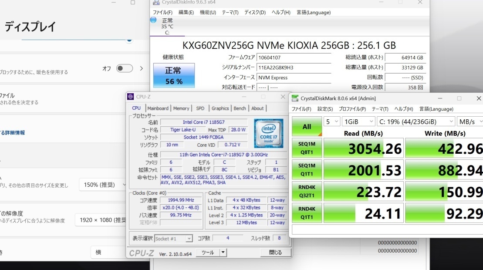Click the total host writes 33129 GB field
Screen dimensions: 483x270
click(405, 67)
